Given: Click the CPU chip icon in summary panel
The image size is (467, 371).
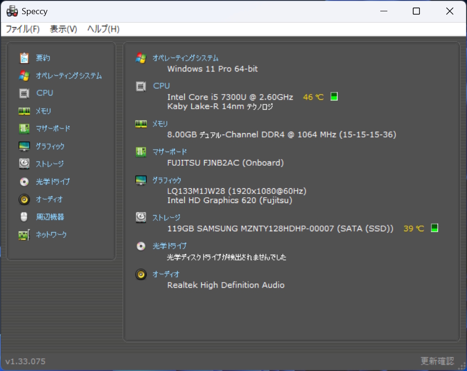Looking at the screenshot, I should pos(141,86).
